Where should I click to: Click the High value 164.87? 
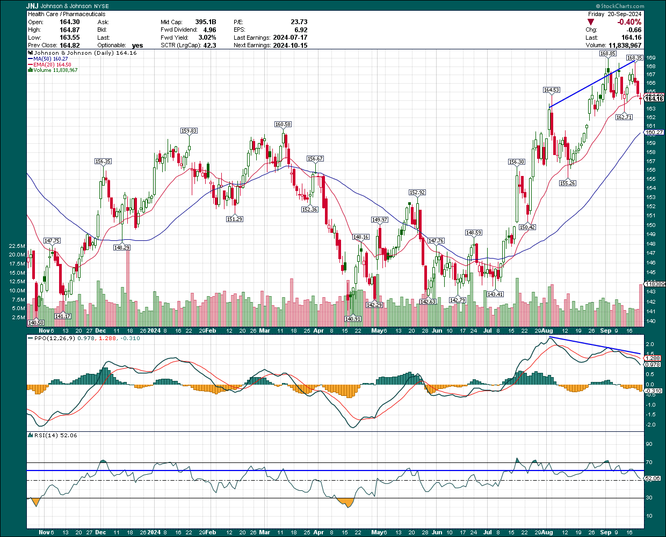pyautogui.click(x=70, y=30)
